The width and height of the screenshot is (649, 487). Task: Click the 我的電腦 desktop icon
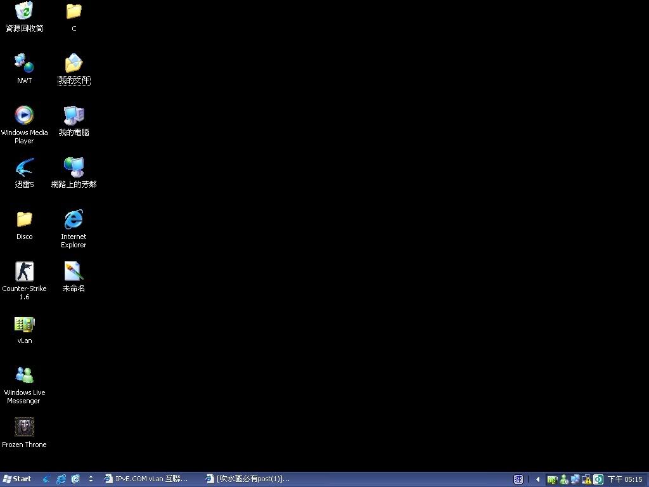(74, 115)
